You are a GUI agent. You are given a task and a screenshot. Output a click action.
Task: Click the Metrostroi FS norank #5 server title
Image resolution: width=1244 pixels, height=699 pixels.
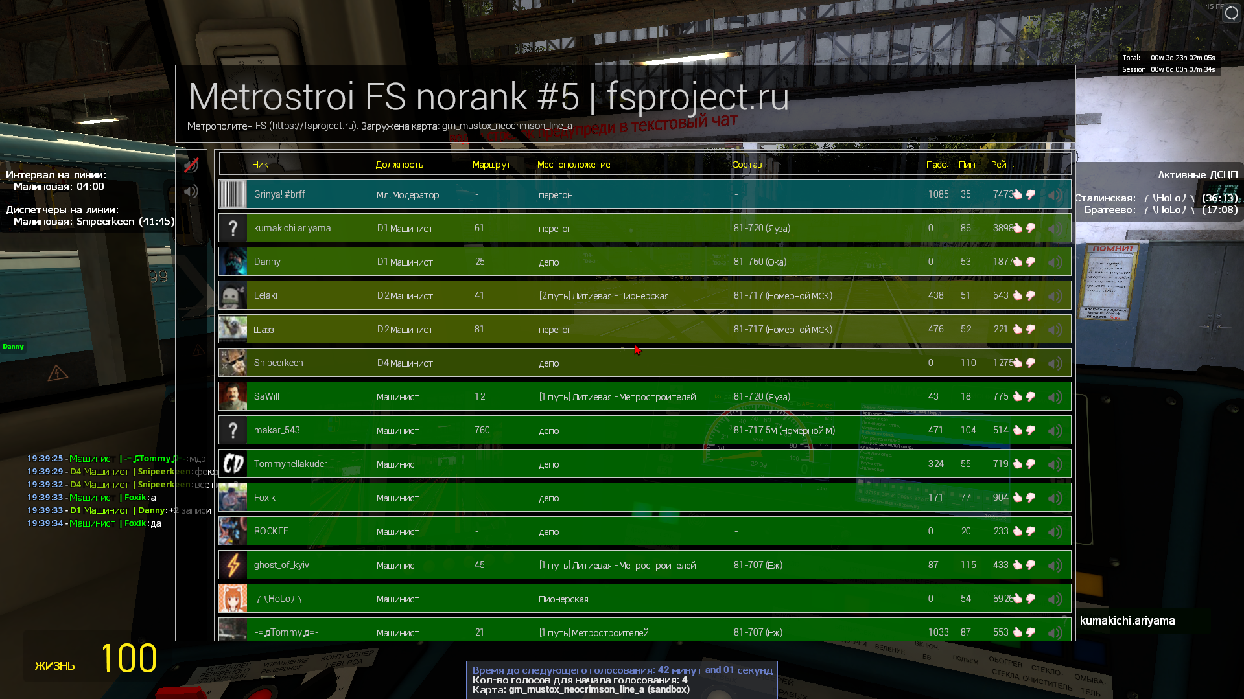(x=488, y=97)
